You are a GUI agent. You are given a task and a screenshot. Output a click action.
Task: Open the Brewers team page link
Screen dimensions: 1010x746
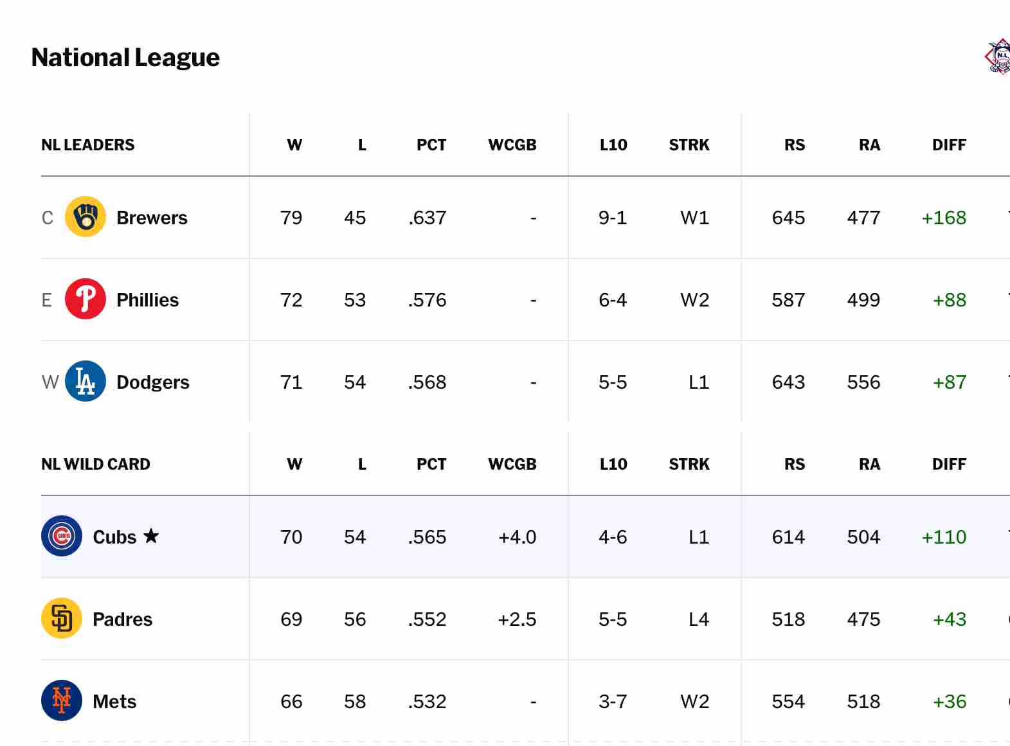(152, 218)
